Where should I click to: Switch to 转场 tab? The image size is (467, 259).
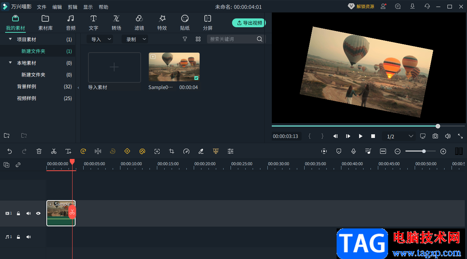pyautogui.click(x=116, y=23)
